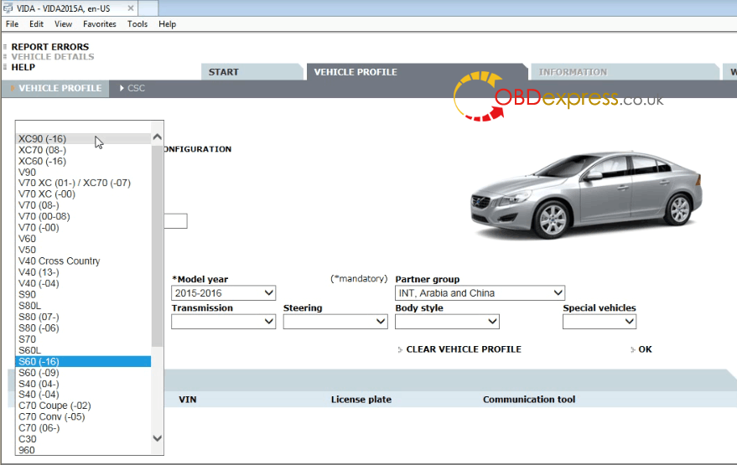Click the VIN column header

(x=188, y=400)
